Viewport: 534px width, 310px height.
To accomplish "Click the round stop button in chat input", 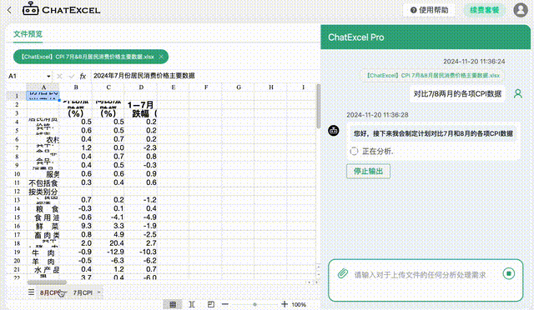I will coord(509,273).
